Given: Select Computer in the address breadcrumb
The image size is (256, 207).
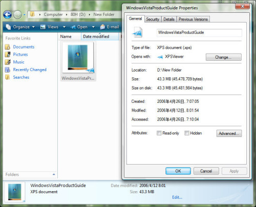Looking at the screenshot, I should 53,14.
